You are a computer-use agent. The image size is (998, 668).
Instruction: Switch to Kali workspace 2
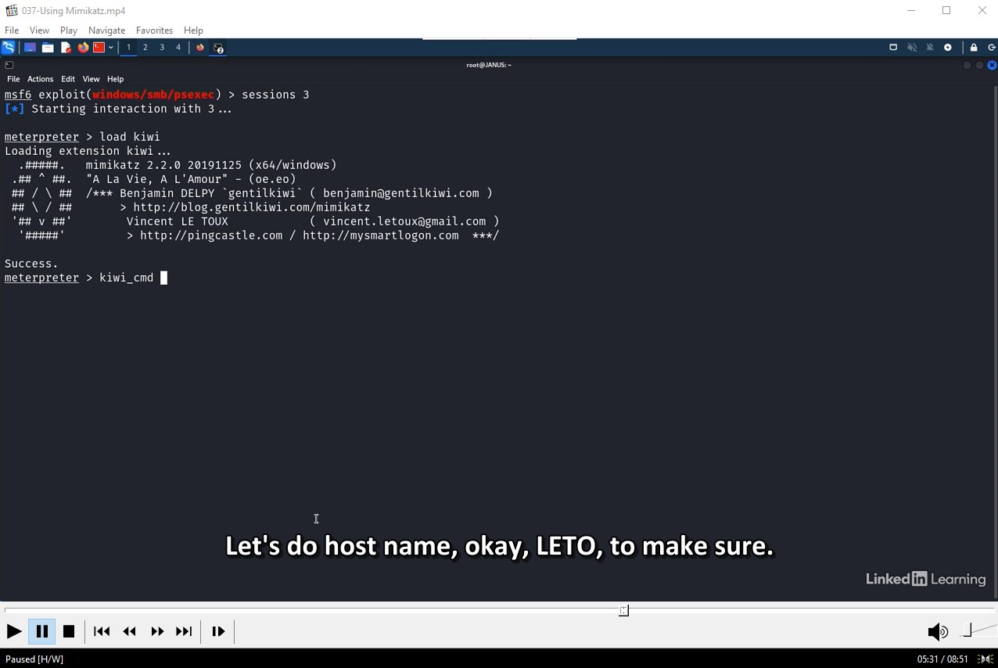click(145, 48)
